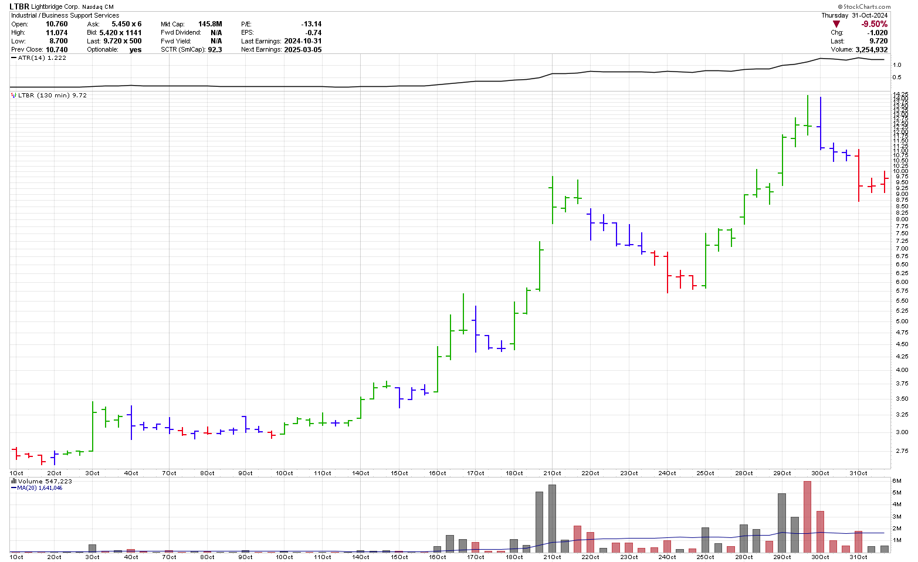Click the tallest red volume bar reaching 6M
The height and width of the screenshot is (562, 918).
[x=807, y=517]
